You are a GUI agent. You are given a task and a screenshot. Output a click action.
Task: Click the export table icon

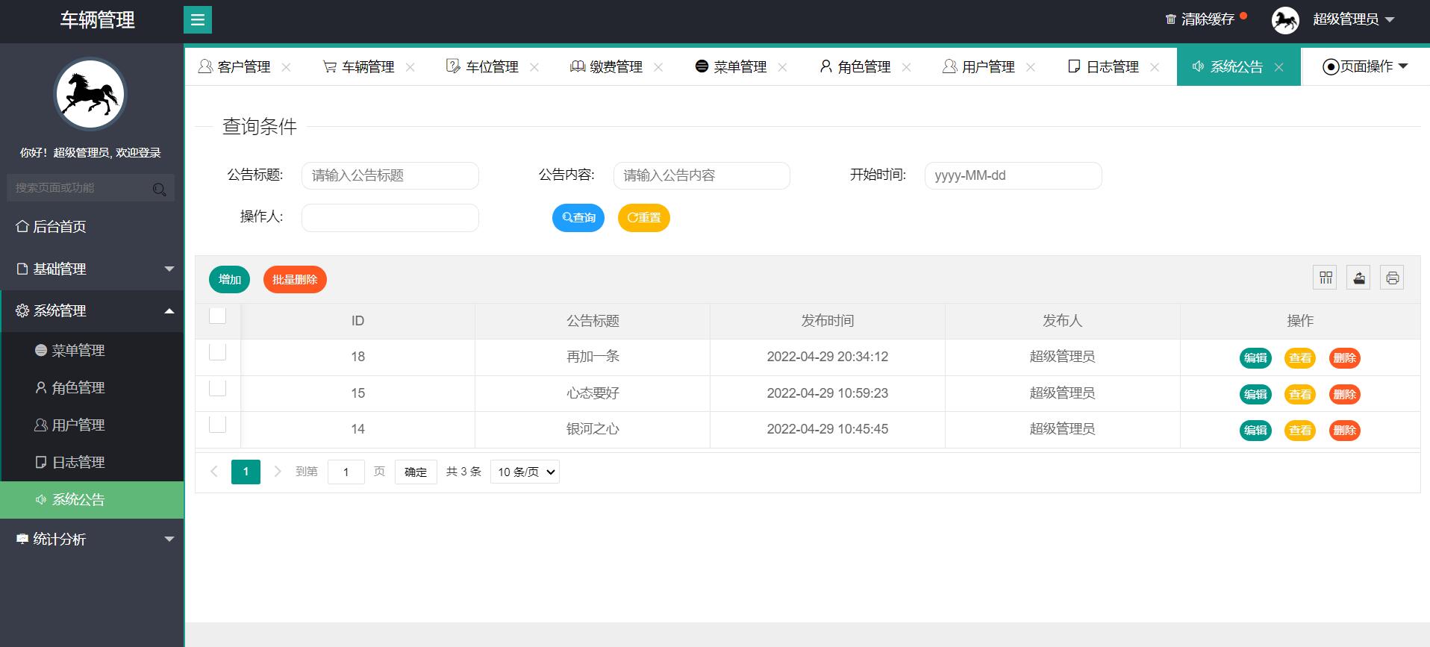[1359, 278]
